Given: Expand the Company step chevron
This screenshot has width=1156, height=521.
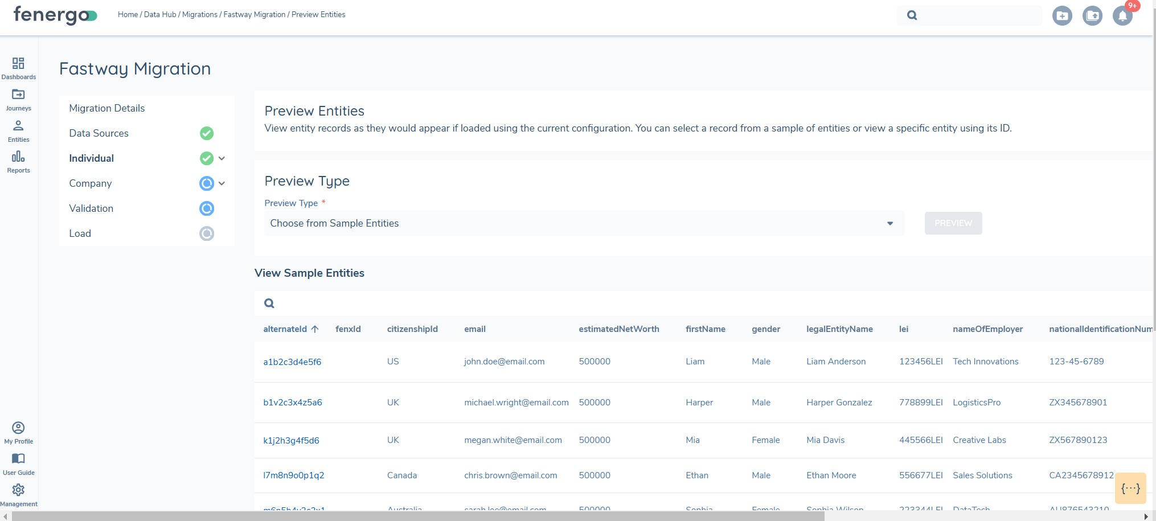Looking at the screenshot, I should tap(222, 183).
